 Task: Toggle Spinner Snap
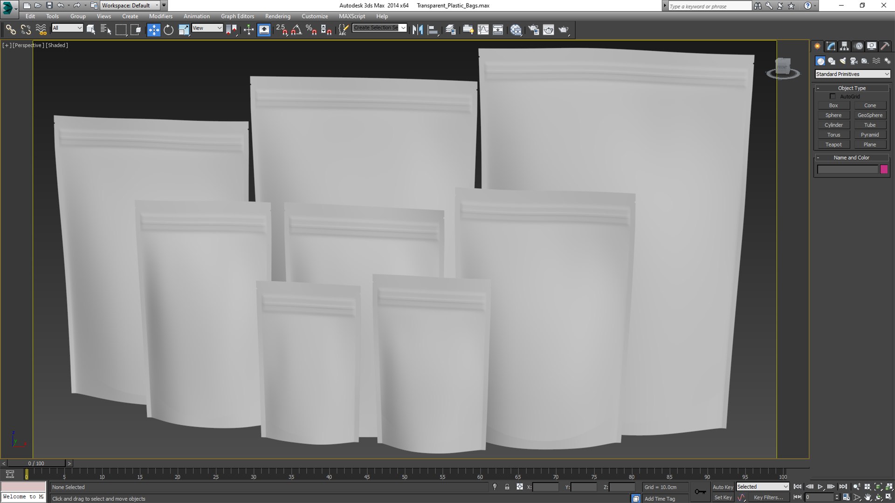coord(326,30)
